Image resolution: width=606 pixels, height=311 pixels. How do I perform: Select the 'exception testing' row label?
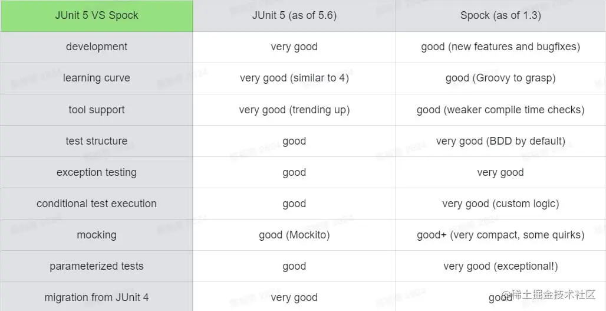click(97, 172)
